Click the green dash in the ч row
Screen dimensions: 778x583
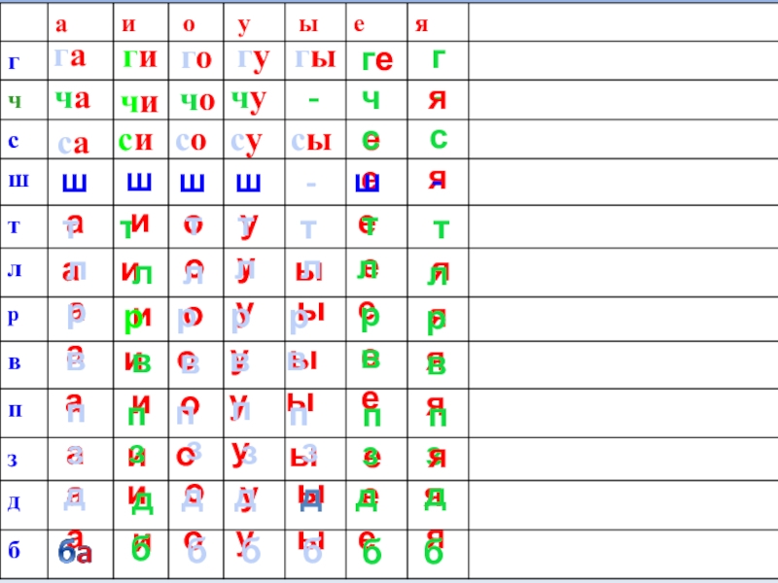313,100
